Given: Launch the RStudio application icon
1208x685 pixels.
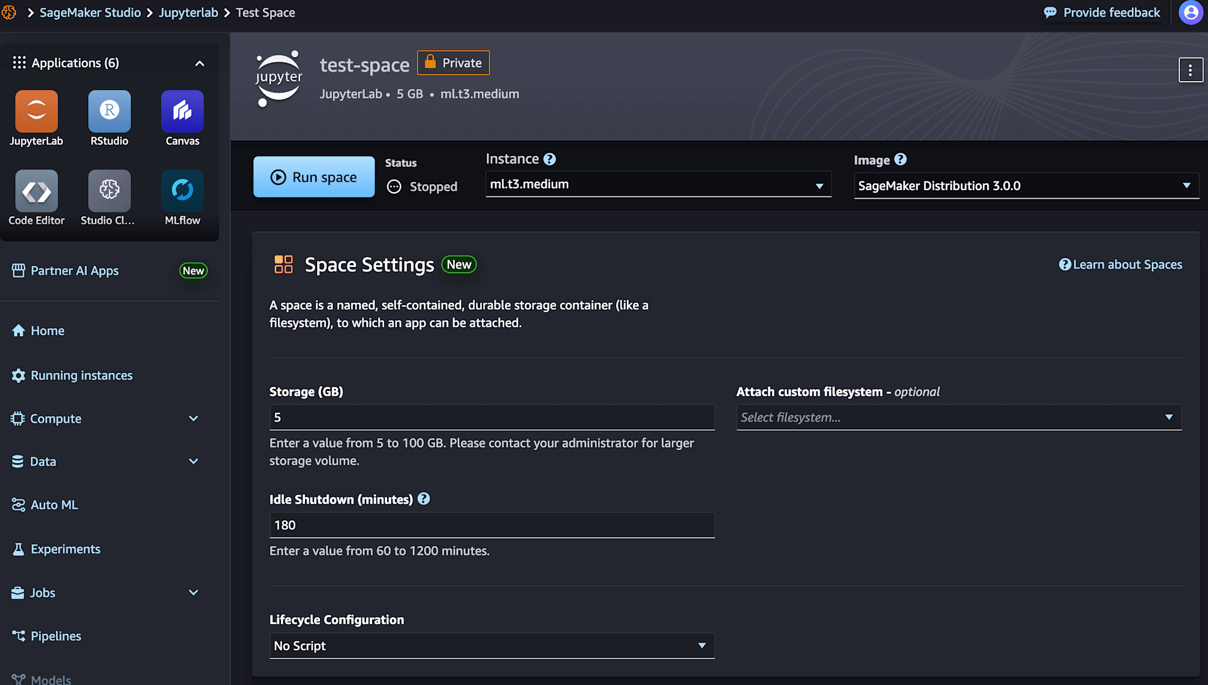Looking at the screenshot, I should pyautogui.click(x=109, y=111).
